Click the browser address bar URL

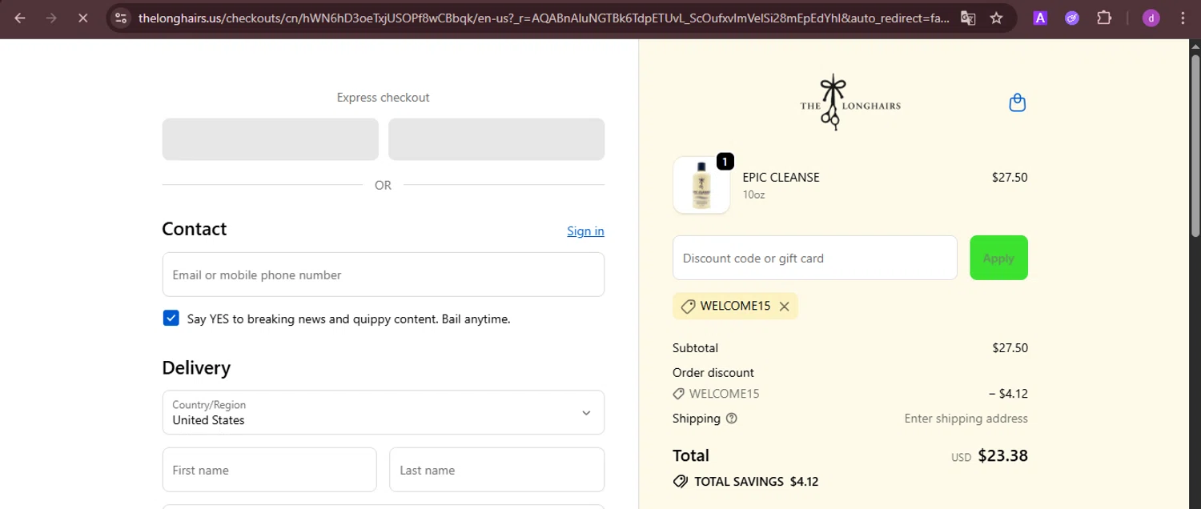(x=544, y=18)
